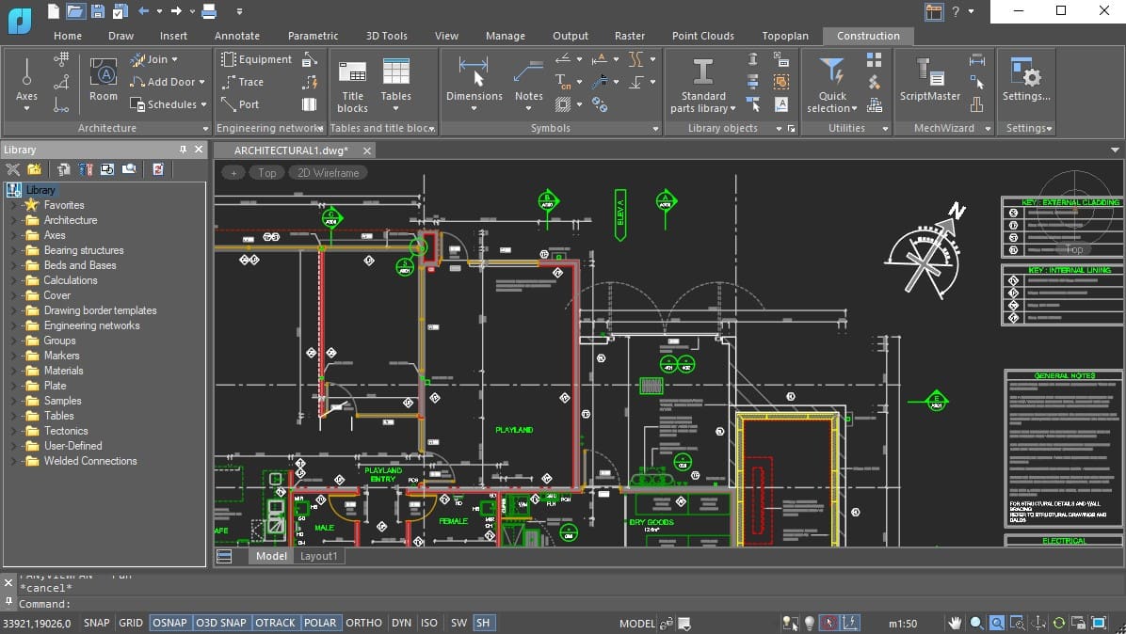Image resolution: width=1126 pixels, height=634 pixels.
Task: Launch the ScriptMaster tool
Action: tap(929, 75)
